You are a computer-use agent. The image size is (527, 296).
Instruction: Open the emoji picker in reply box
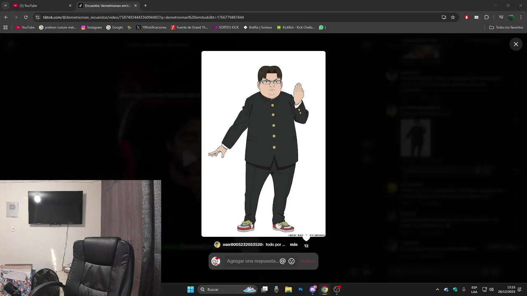click(x=291, y=261)
